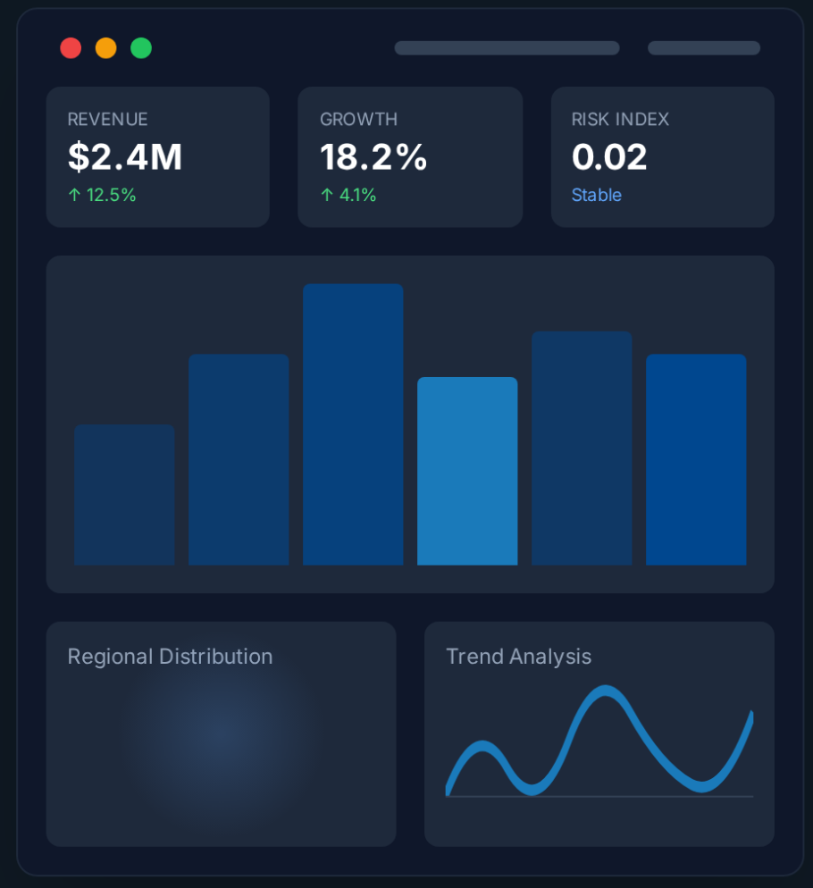Select the shortest first bar in chart
Screen dimensions: 813x888
click(x=124, y=495)
